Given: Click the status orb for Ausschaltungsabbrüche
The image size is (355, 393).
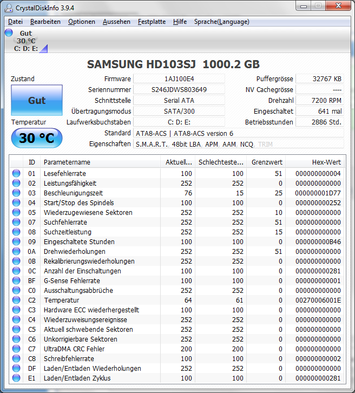Looking at the screenshot, I should tap(16, 291).
